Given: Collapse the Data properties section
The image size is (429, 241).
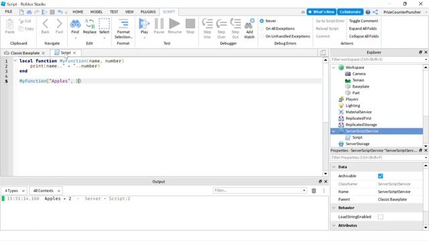Looking at the screenshot, I should (334, 167).
